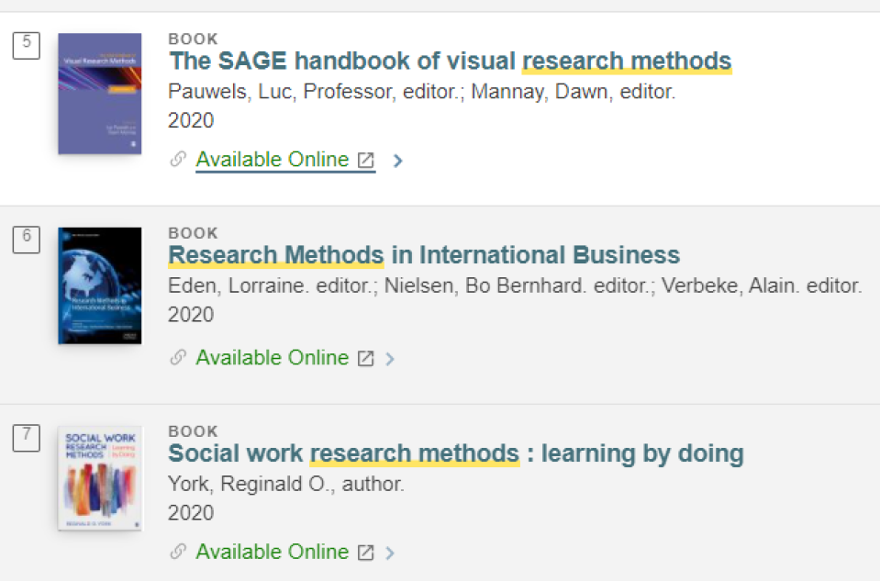Click Available Online for Social work book
The width and height of the screenshot is (880, 581).
point(273,552)
